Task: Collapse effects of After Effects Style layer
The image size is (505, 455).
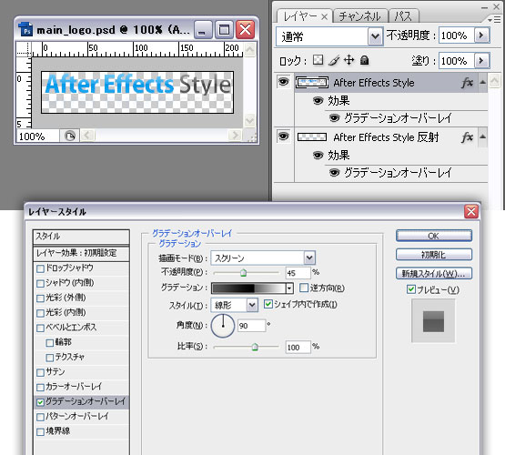Action: pos(482,83)
